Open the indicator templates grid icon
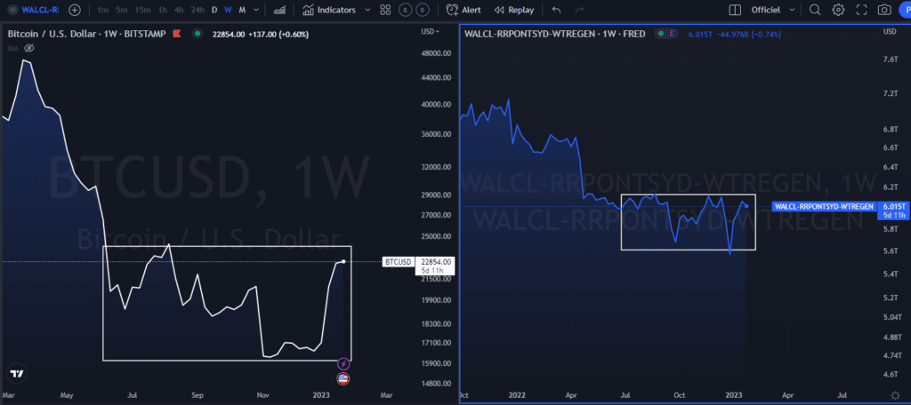911x405 pixels. point(385,10)
